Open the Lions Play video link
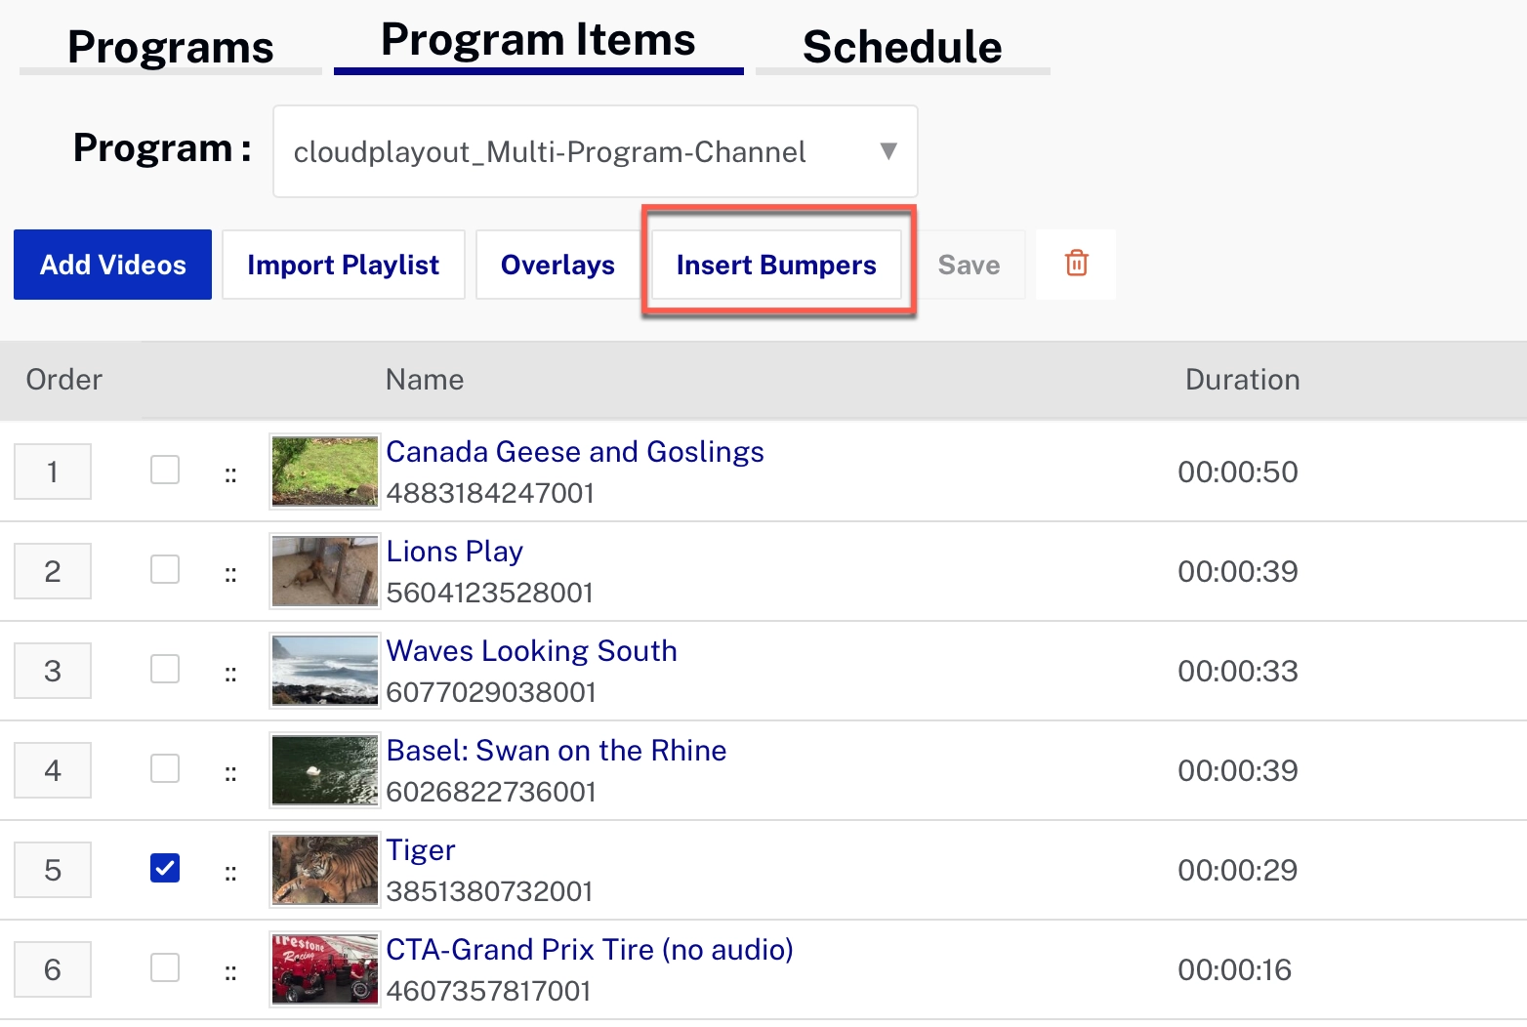The image size is (1527, 1027). point(454,551)
